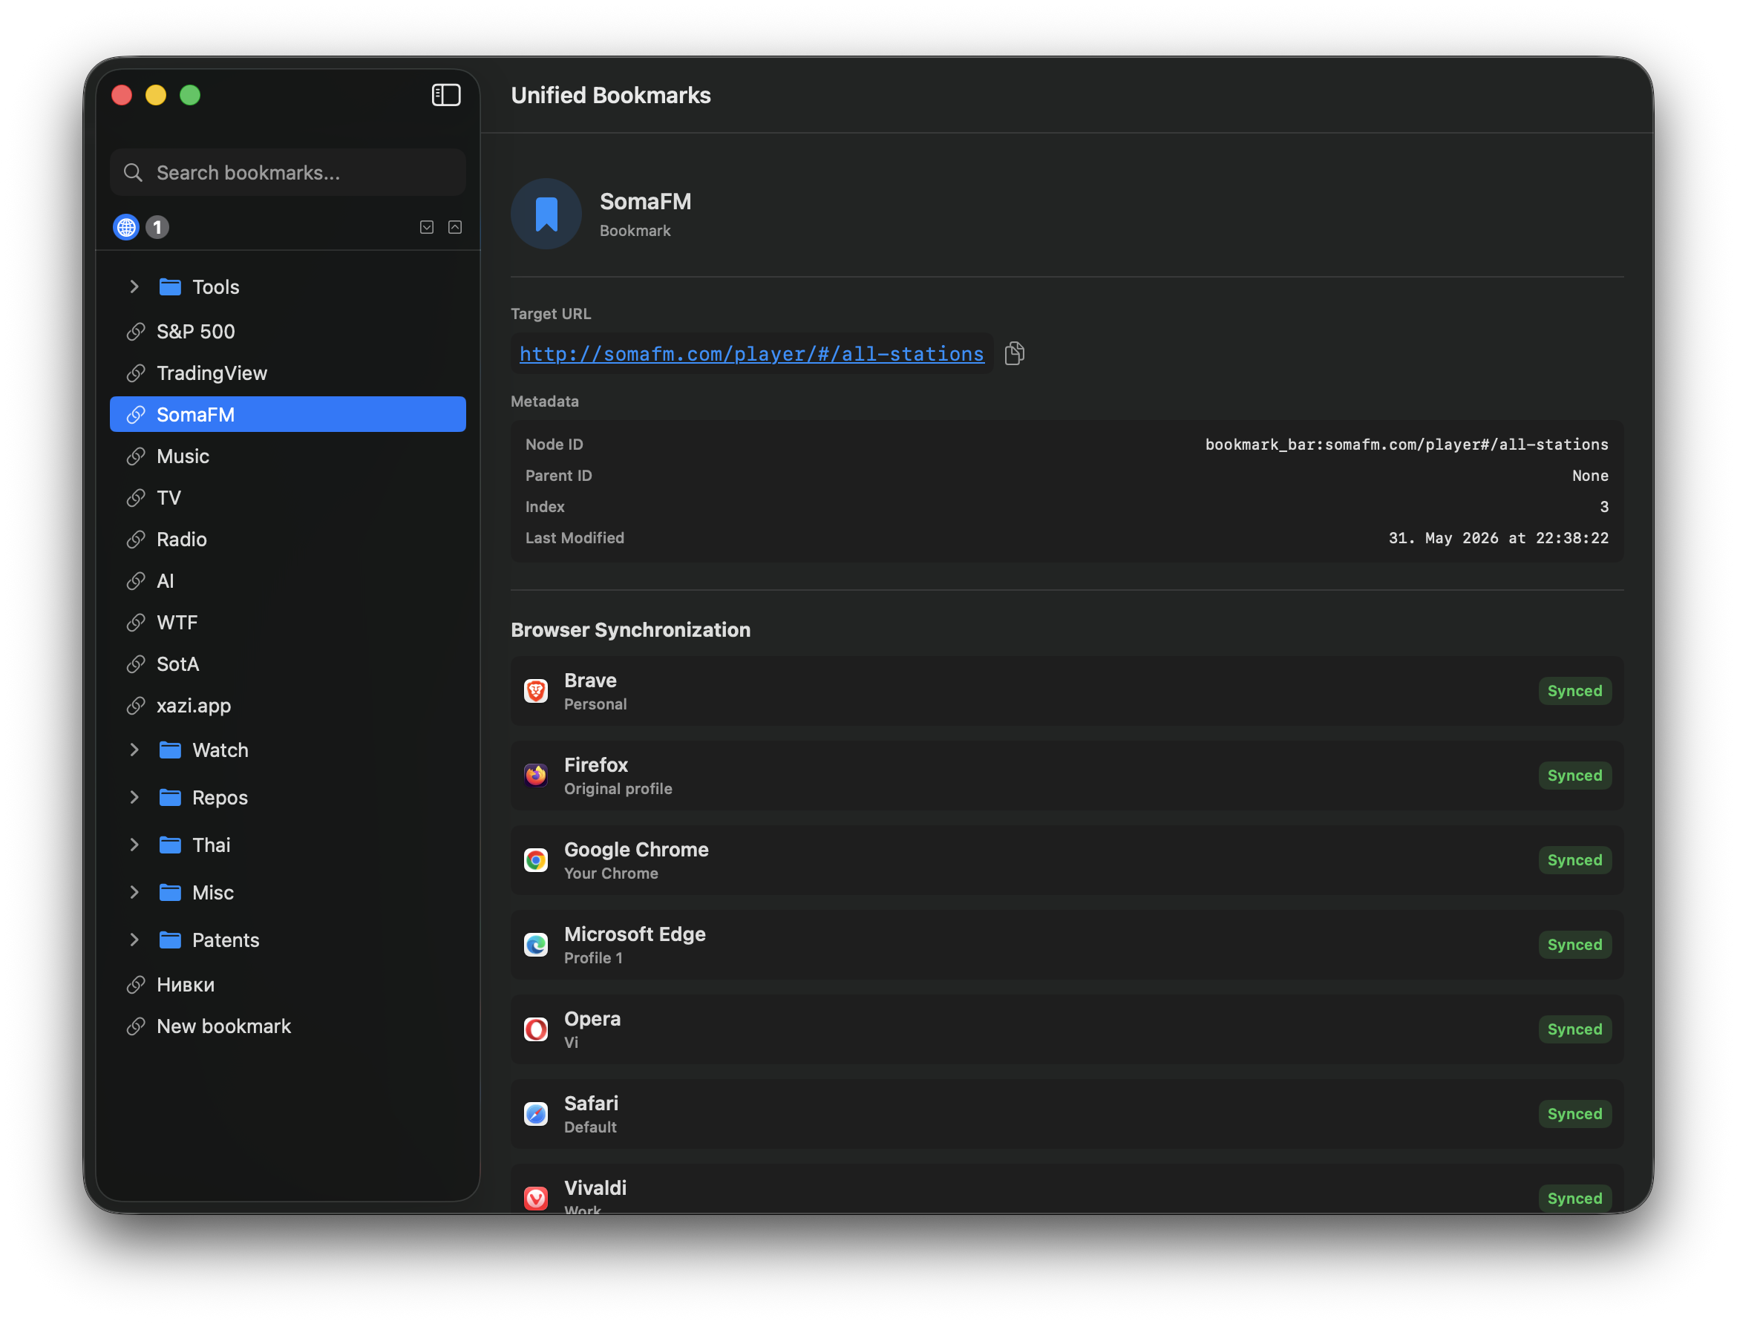Select the xazi.app bookmark
1737x1324 pixels.
(288, 706)
